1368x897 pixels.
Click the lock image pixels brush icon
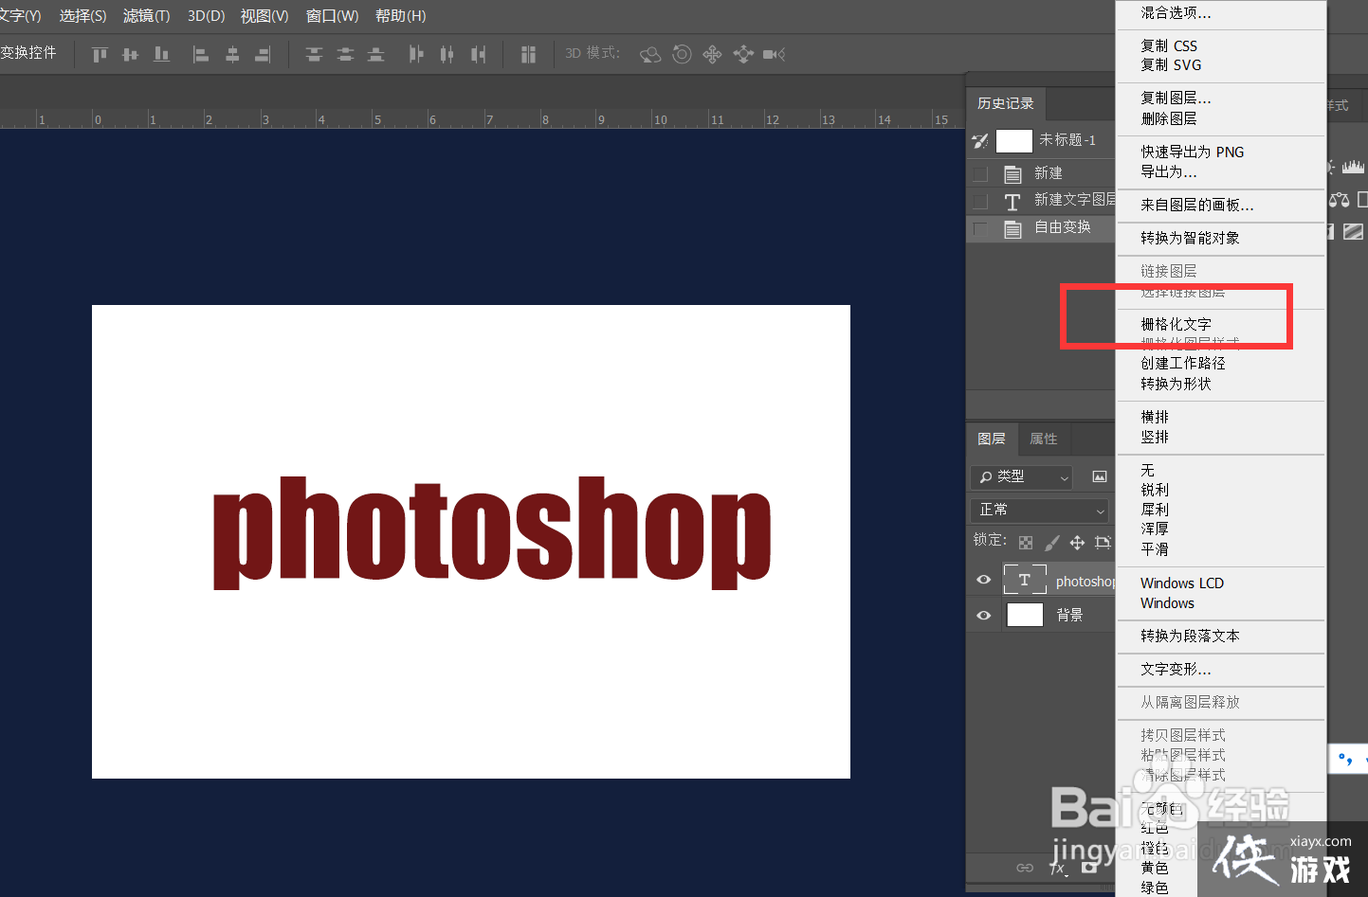coord(1051,543)
